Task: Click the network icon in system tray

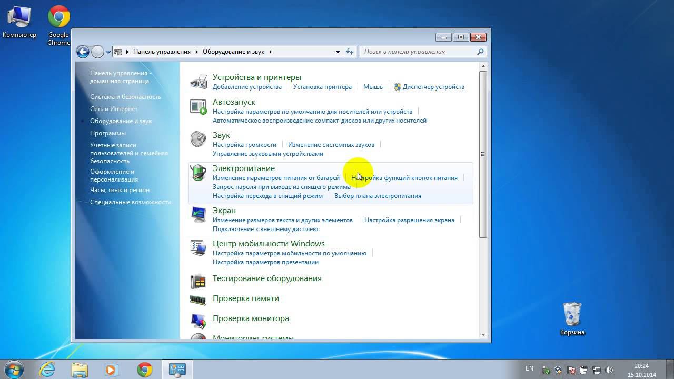Action: (597, 370)
